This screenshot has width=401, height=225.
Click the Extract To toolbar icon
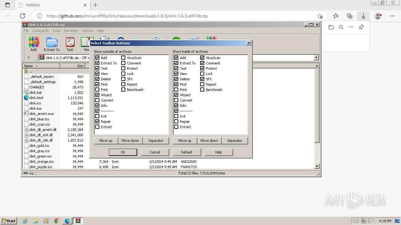[x=52, y=44]
